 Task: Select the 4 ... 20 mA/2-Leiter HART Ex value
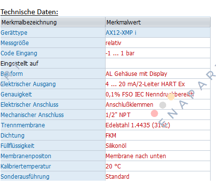[x=145, y=84]
